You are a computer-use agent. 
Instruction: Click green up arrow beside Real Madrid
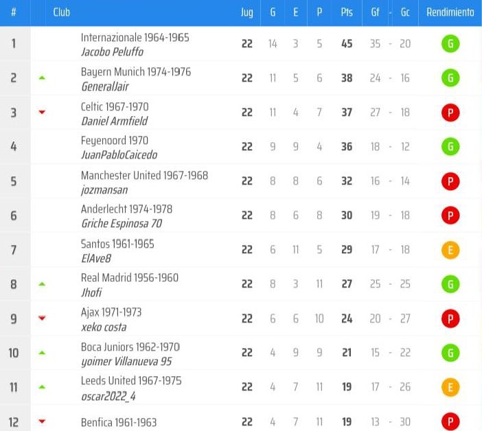pyautogui.click(x=42, y=284)
